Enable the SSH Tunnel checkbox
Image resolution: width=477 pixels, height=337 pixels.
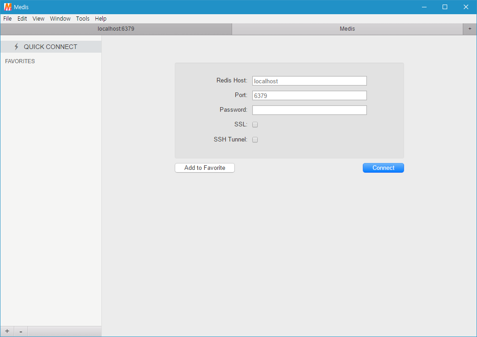point(255,140)
